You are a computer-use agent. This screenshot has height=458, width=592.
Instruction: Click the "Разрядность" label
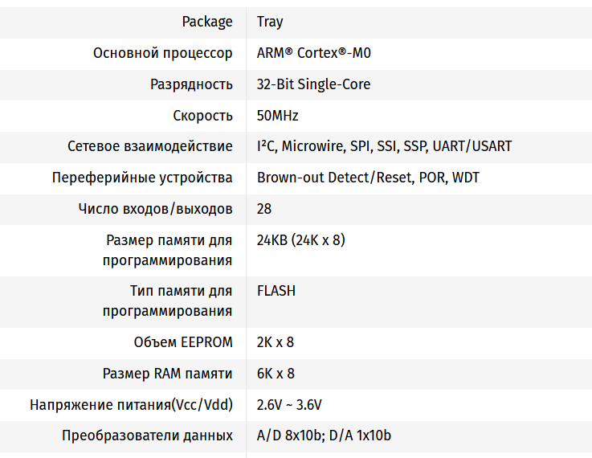191,84
